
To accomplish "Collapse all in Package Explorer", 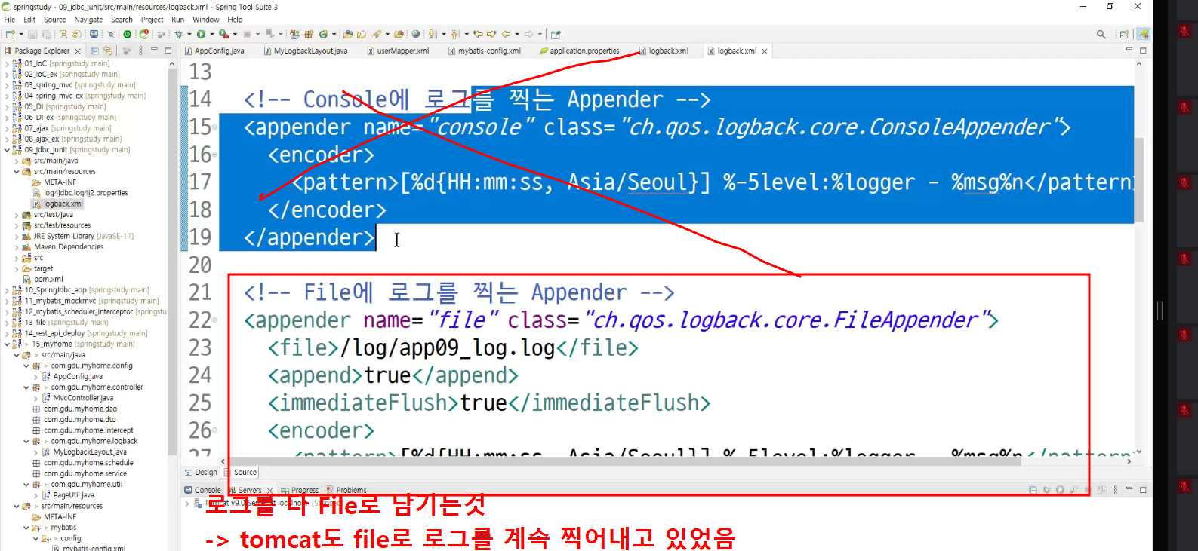I will click(x=94, y=51).
